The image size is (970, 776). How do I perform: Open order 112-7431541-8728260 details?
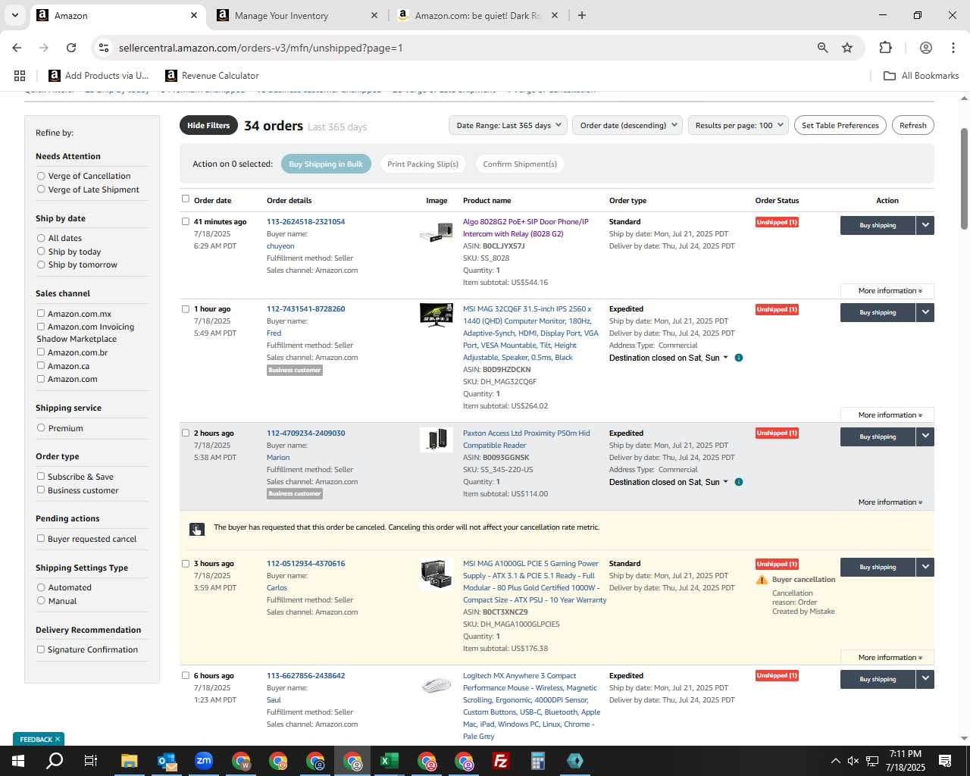(x=305, y=309)
